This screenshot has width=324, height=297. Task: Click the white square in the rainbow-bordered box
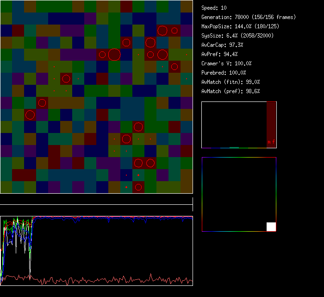click(x=271, y=227)
